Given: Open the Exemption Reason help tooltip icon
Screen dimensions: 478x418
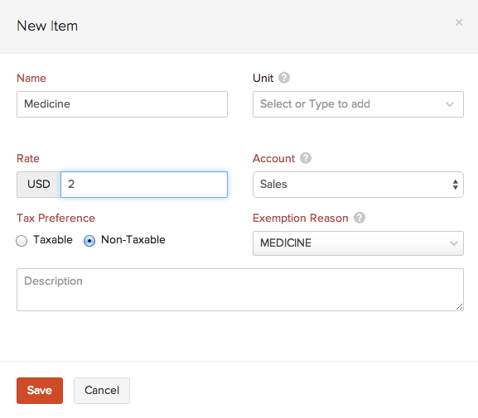Looking at the screenshot, I should pos(360,218).
